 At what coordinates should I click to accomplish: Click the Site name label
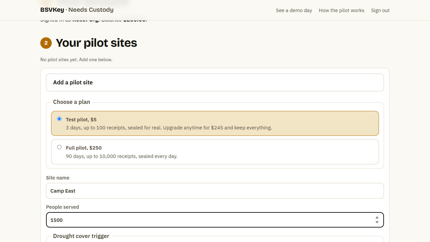tap(58, 178)
